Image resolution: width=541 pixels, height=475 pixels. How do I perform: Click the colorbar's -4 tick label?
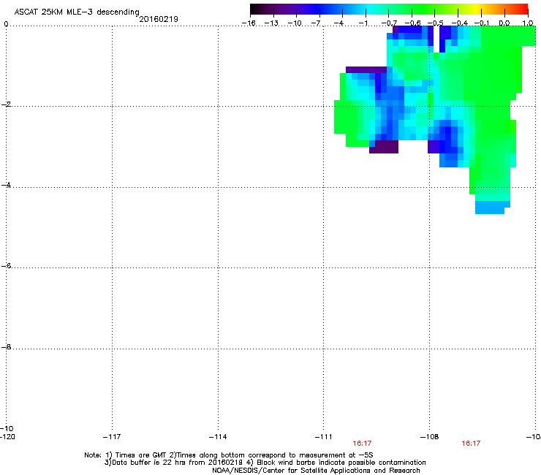(338, 23)
